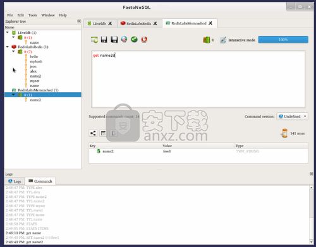Open the Edit menu
Screen dimensions: 316x247
pyautogui.click(x=20, y=15)
